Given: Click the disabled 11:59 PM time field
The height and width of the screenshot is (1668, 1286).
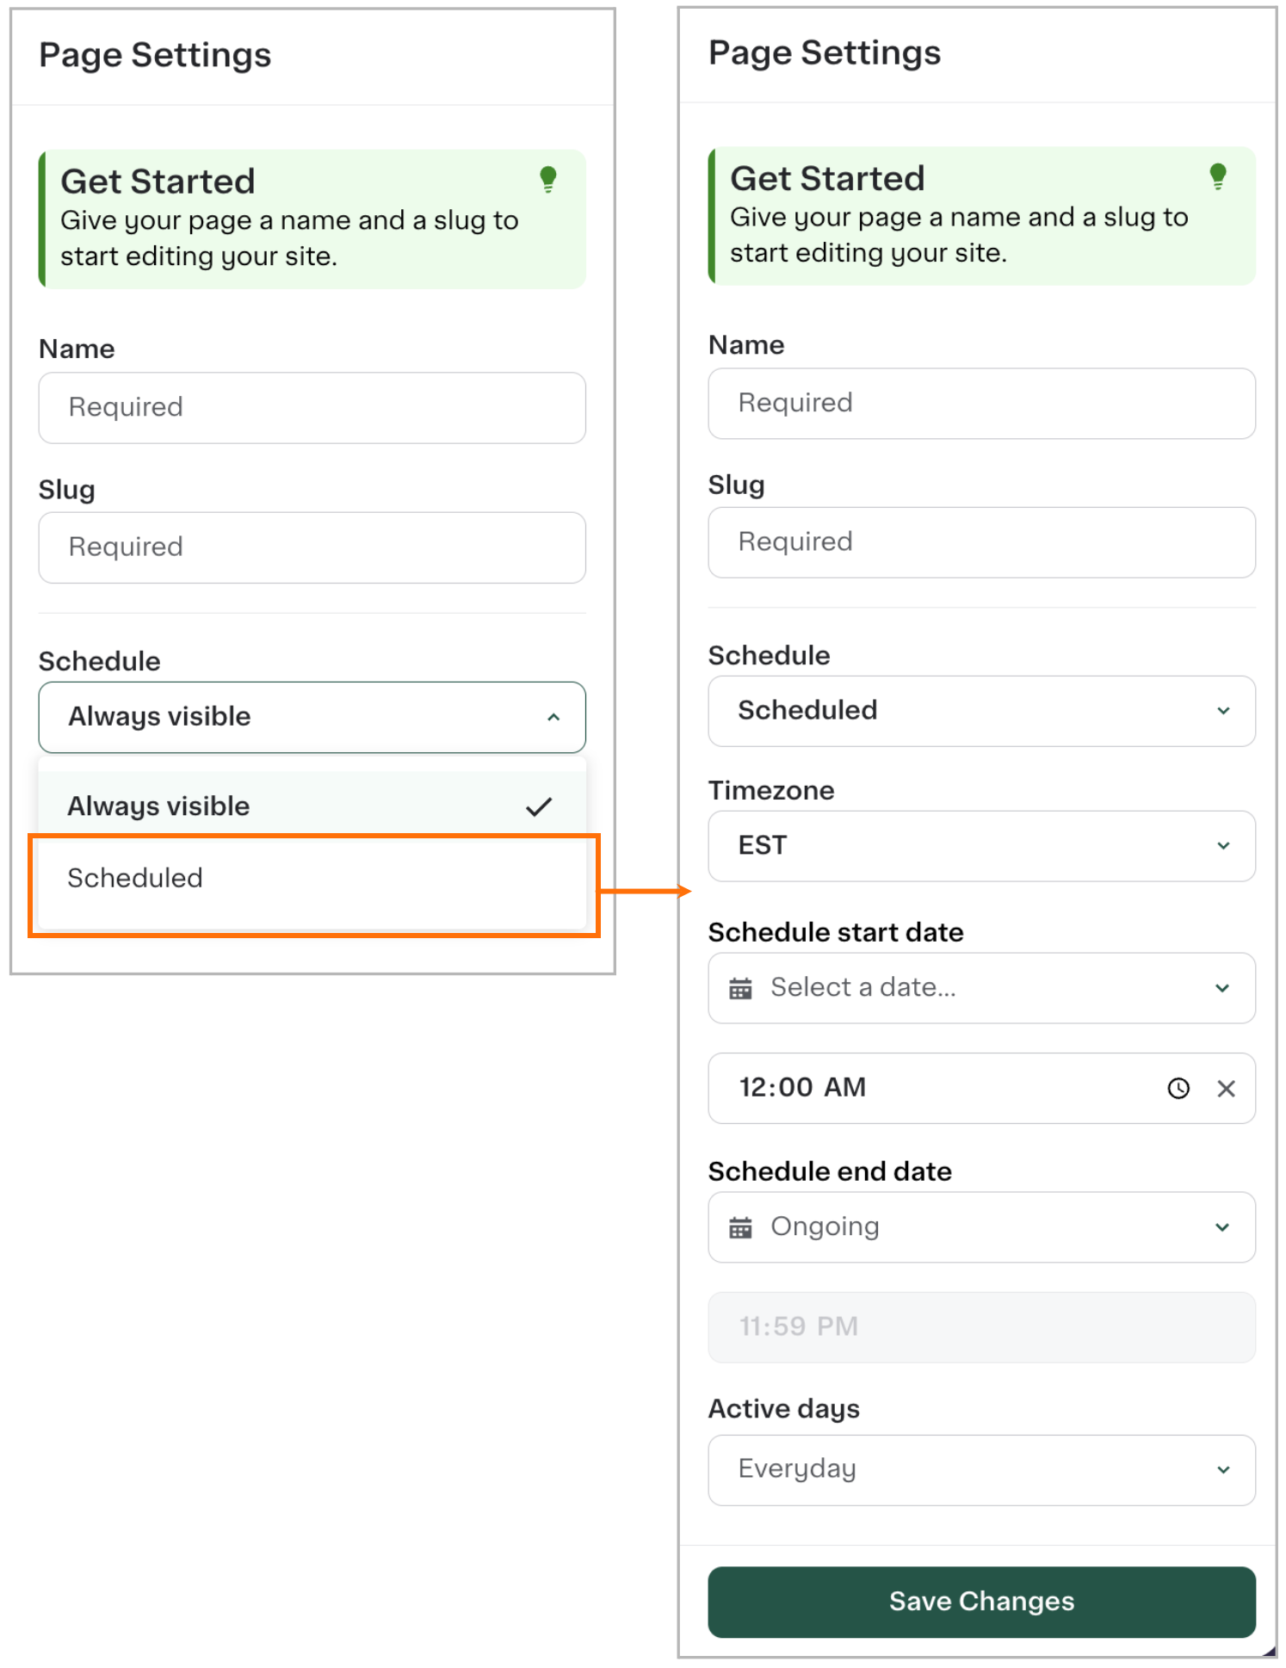Looking at the screenshot, I should tap(981, 1327).
